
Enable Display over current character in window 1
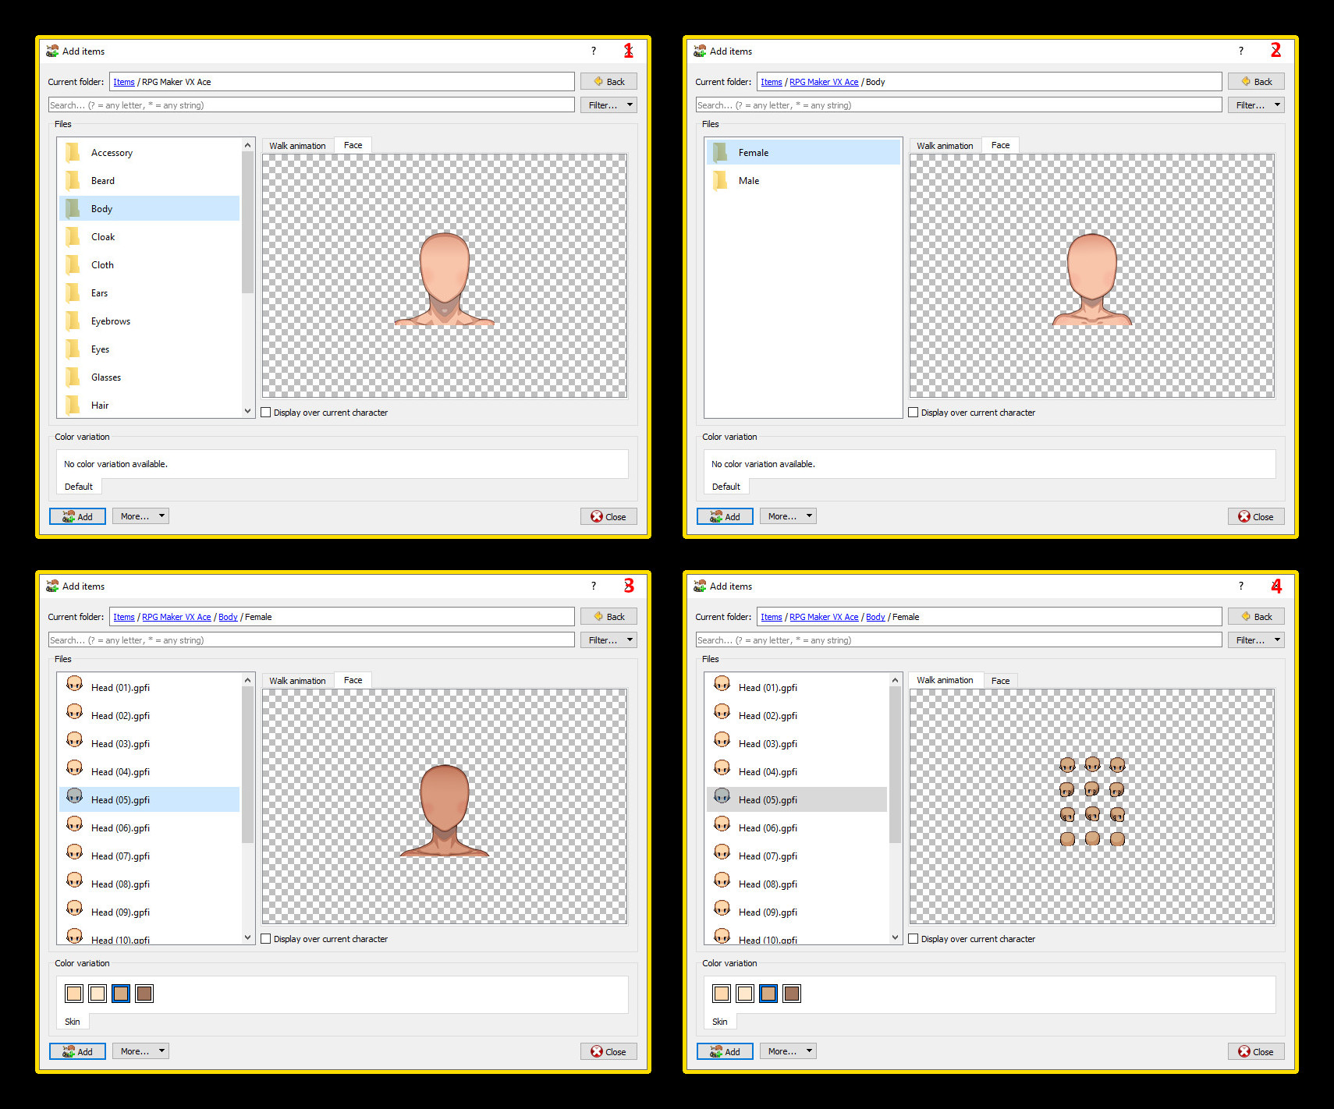[266, 413]
